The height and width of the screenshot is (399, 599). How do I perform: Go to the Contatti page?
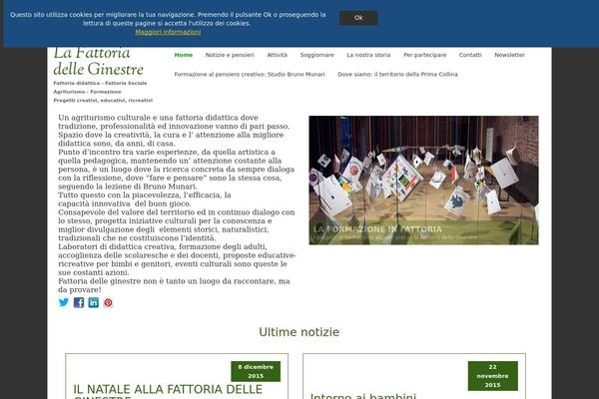(470, 55)
